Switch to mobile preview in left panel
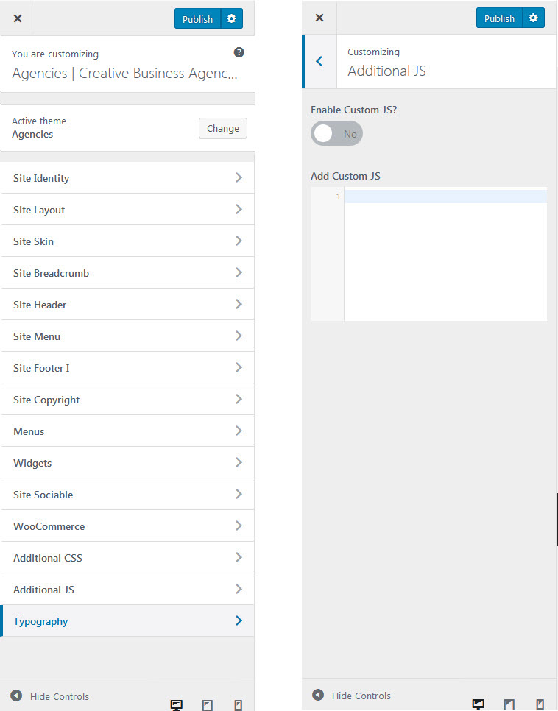 tap(238, 705)
